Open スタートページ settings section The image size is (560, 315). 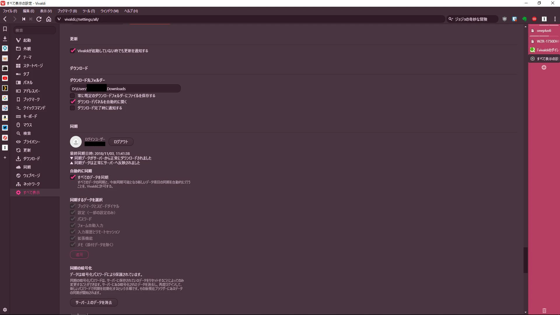(x=35, y=66)
